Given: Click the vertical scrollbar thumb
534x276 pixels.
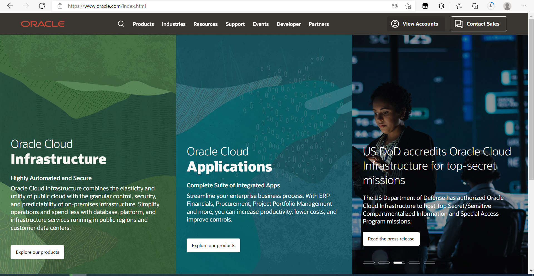Looking at the screenshot, I should [x=531, y=100].
